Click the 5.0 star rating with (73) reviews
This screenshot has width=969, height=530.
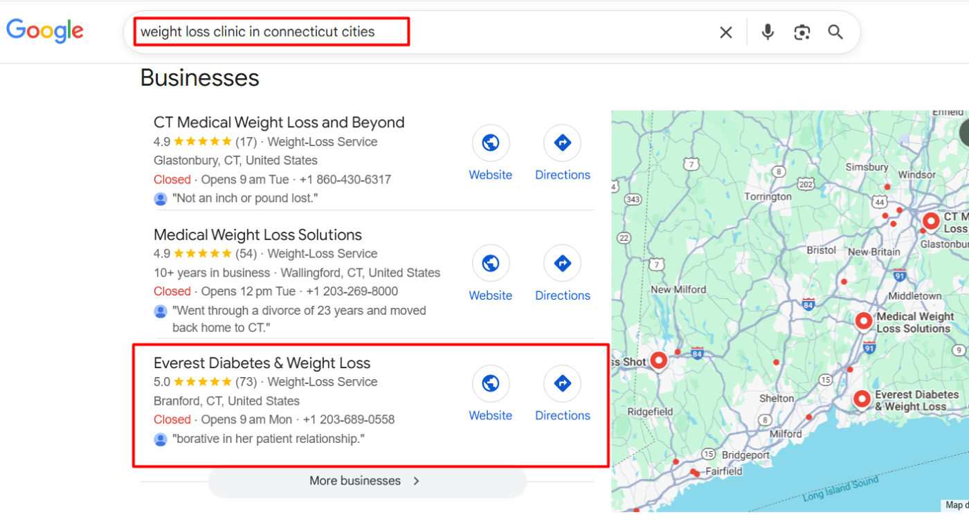(x=205, y=382)
